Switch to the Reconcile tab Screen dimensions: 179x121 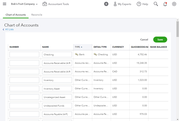pos(37,15)
